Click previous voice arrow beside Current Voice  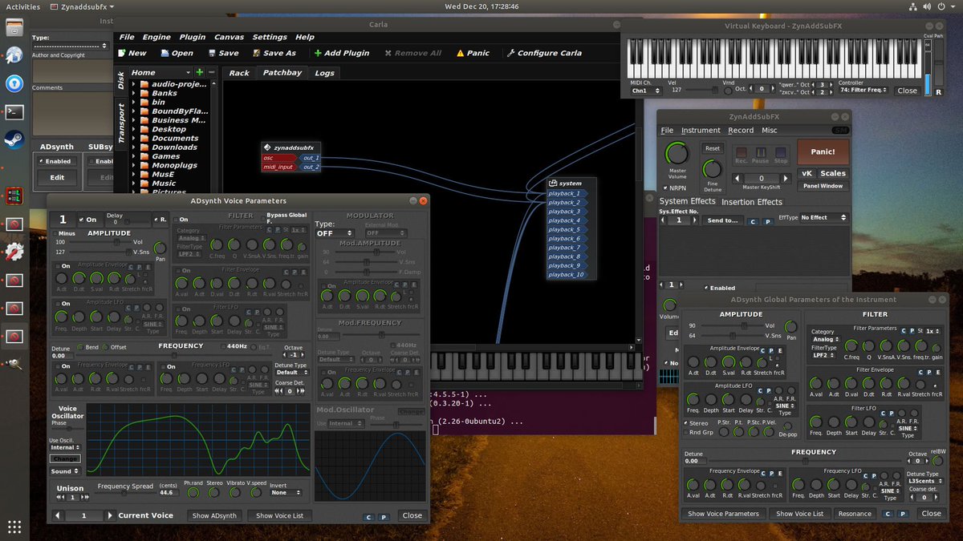tap(58, 515)
